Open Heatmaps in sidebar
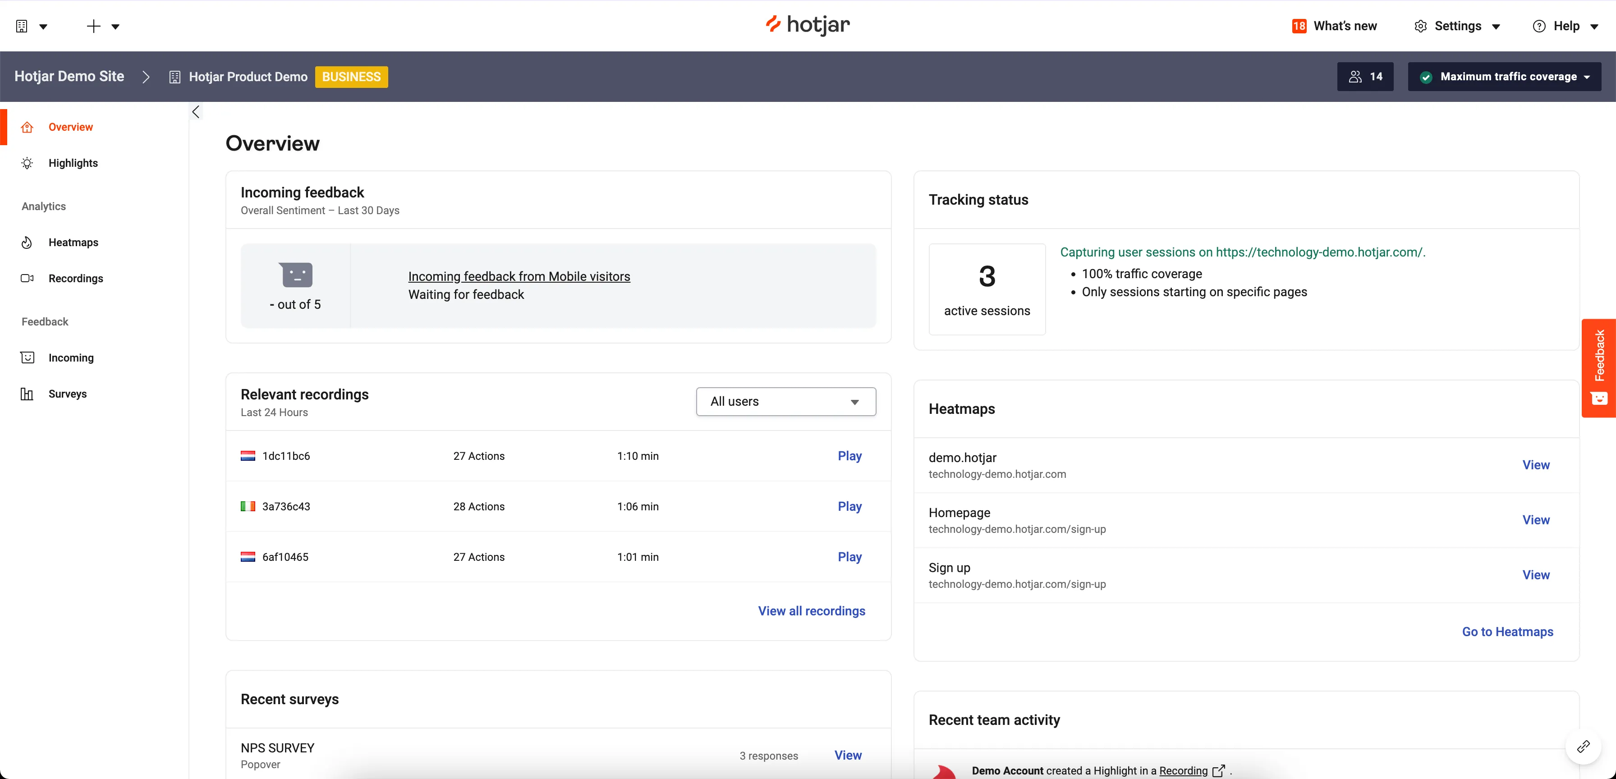Image resolution: width=1616 pixels, height=779 pixels. point(73,243)
